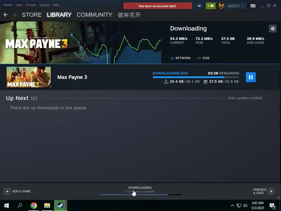The image size is (281, 211).
Task: Toggle the NETWORK graph legend
Action: [181, 58]
